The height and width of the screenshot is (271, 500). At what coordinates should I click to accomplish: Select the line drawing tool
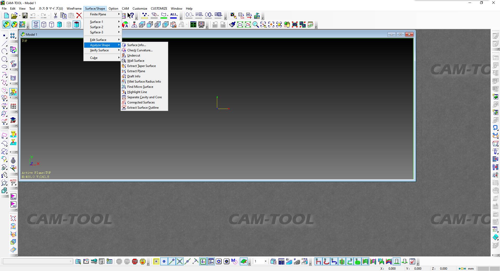click(x=4, y=44)
